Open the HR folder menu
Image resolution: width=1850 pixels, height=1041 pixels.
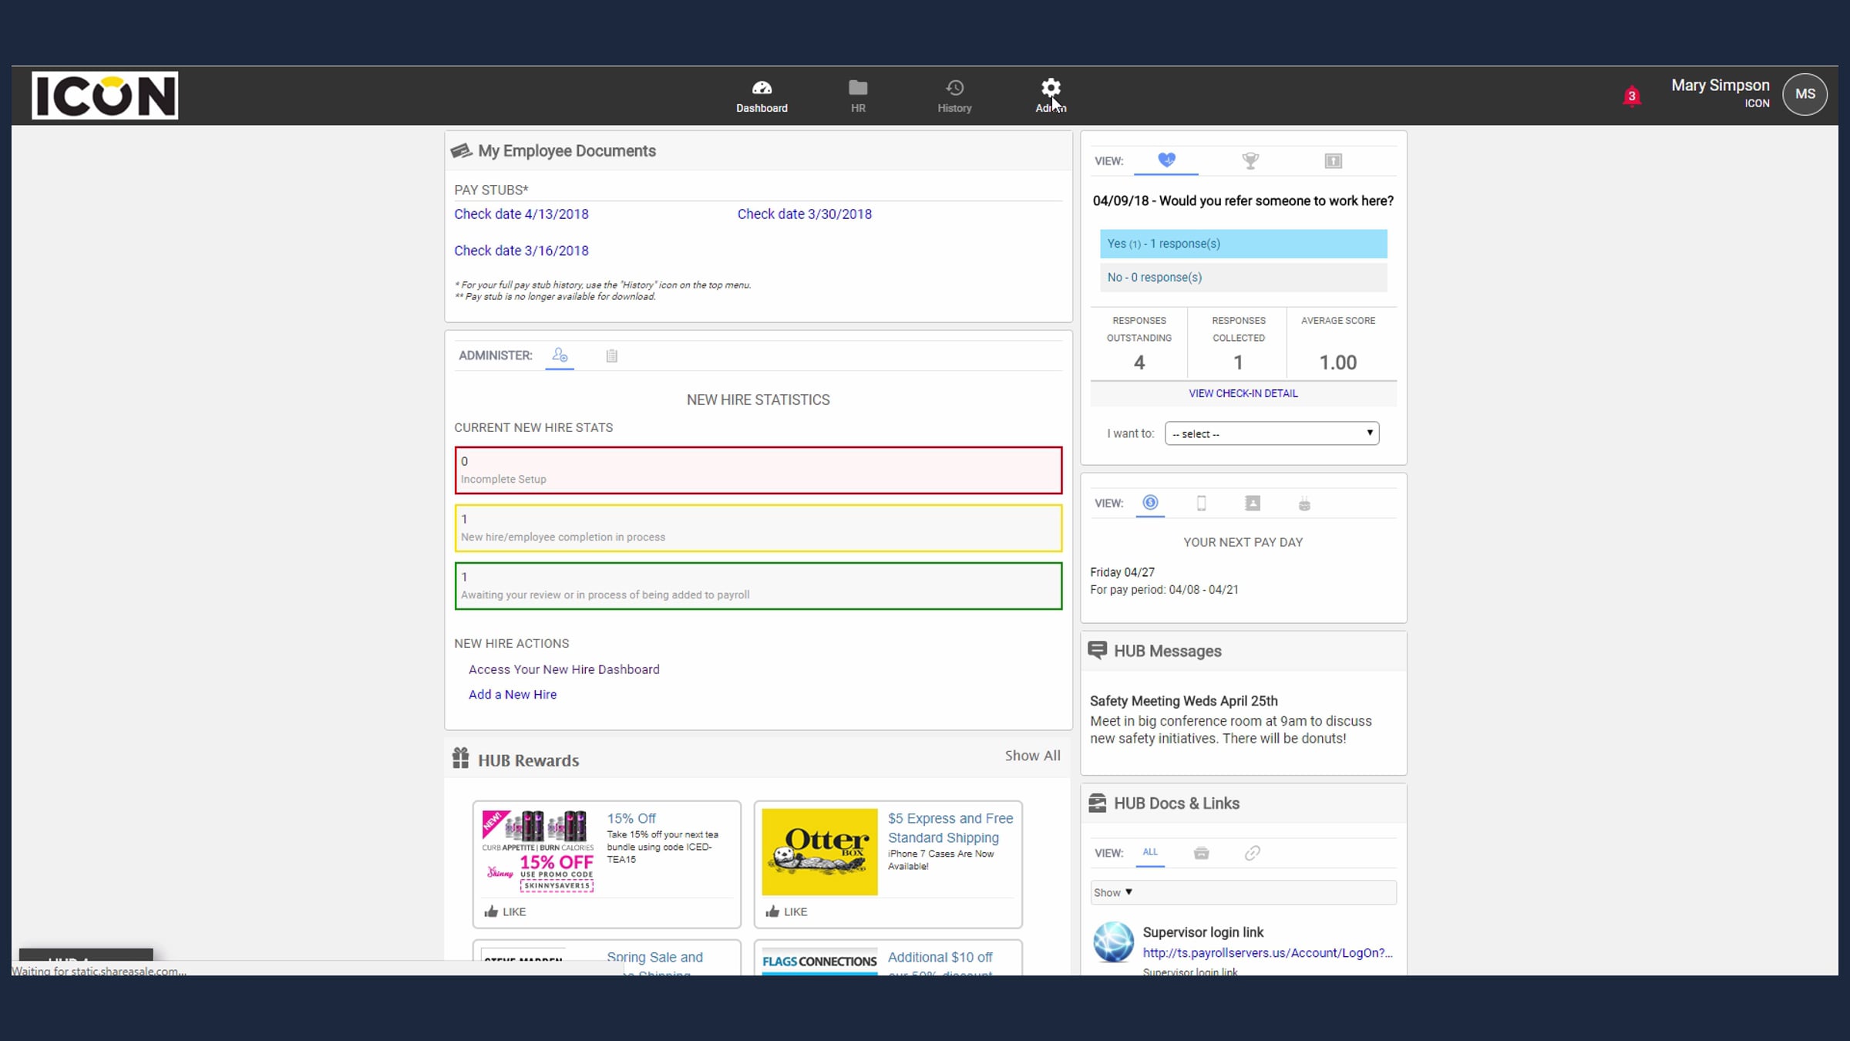click(858, 96)
